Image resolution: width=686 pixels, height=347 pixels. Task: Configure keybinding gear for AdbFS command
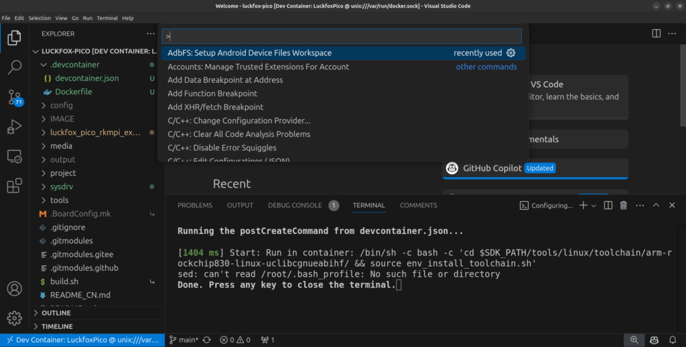[x=510, y=53]
